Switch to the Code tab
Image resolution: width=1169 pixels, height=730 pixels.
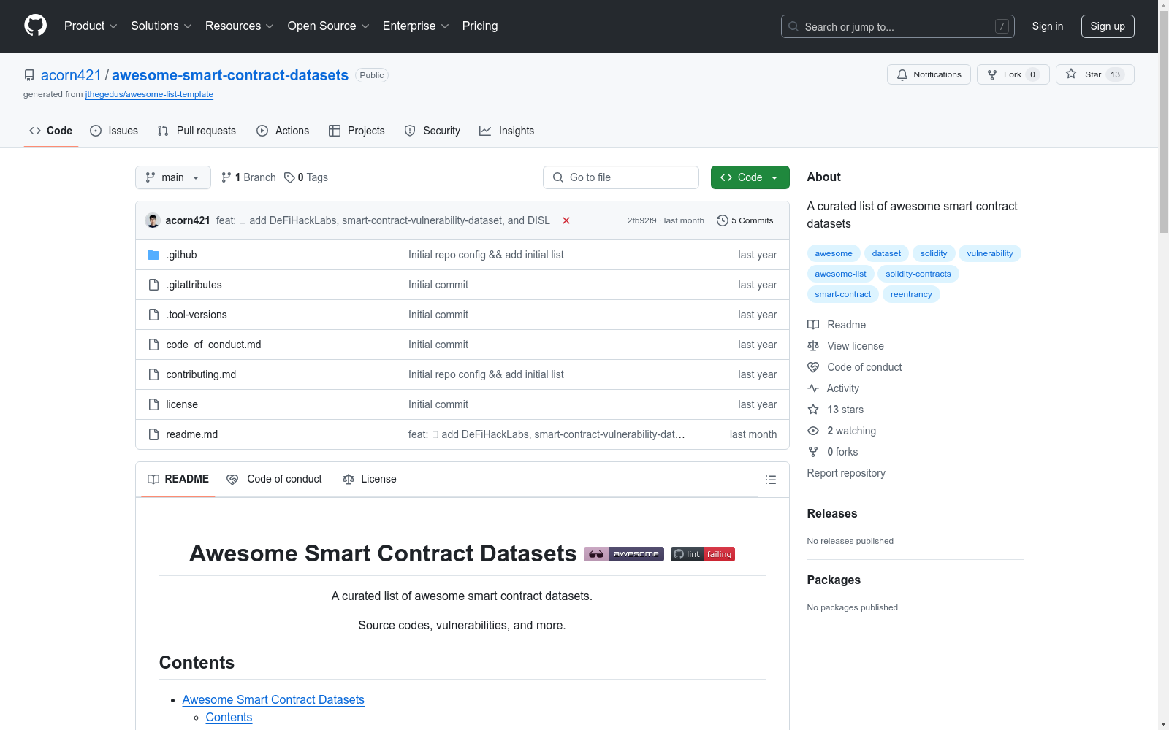[x=50, y=131]
